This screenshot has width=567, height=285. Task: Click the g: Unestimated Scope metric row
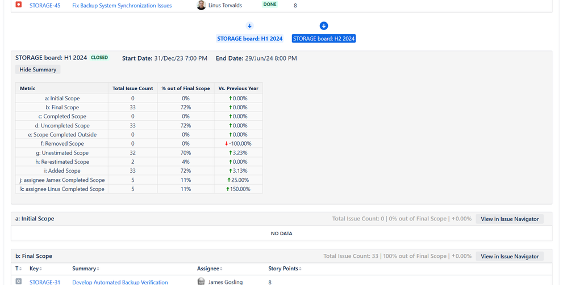click(x=139, y=152)
